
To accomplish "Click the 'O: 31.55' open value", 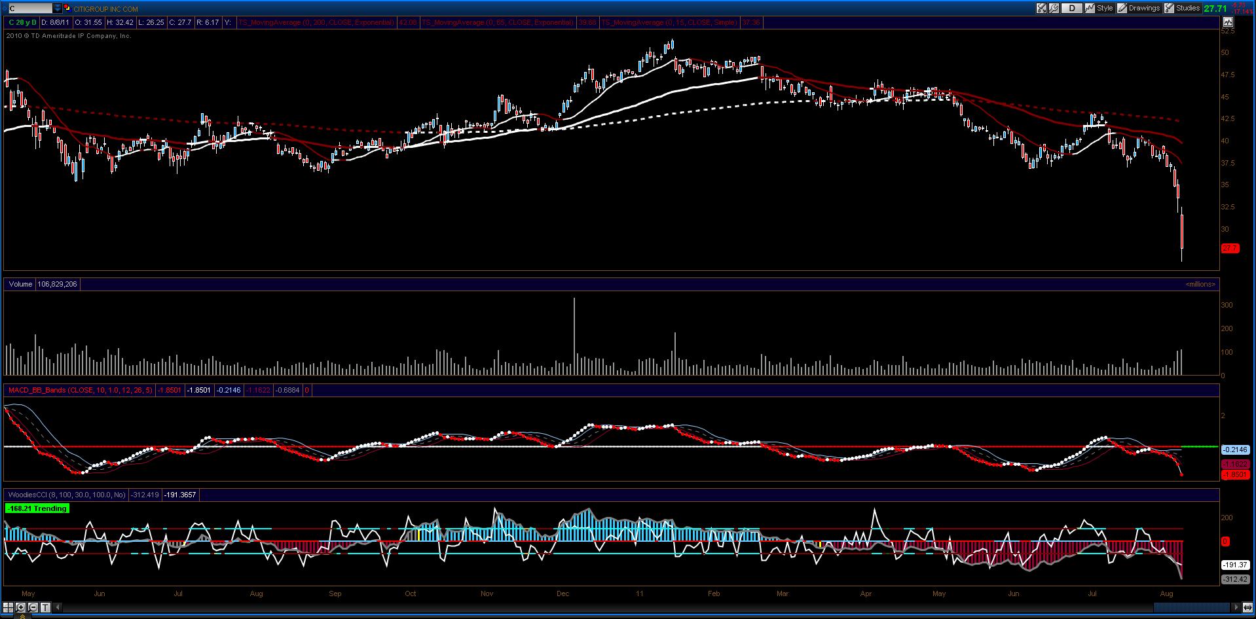I will [87, 22].
